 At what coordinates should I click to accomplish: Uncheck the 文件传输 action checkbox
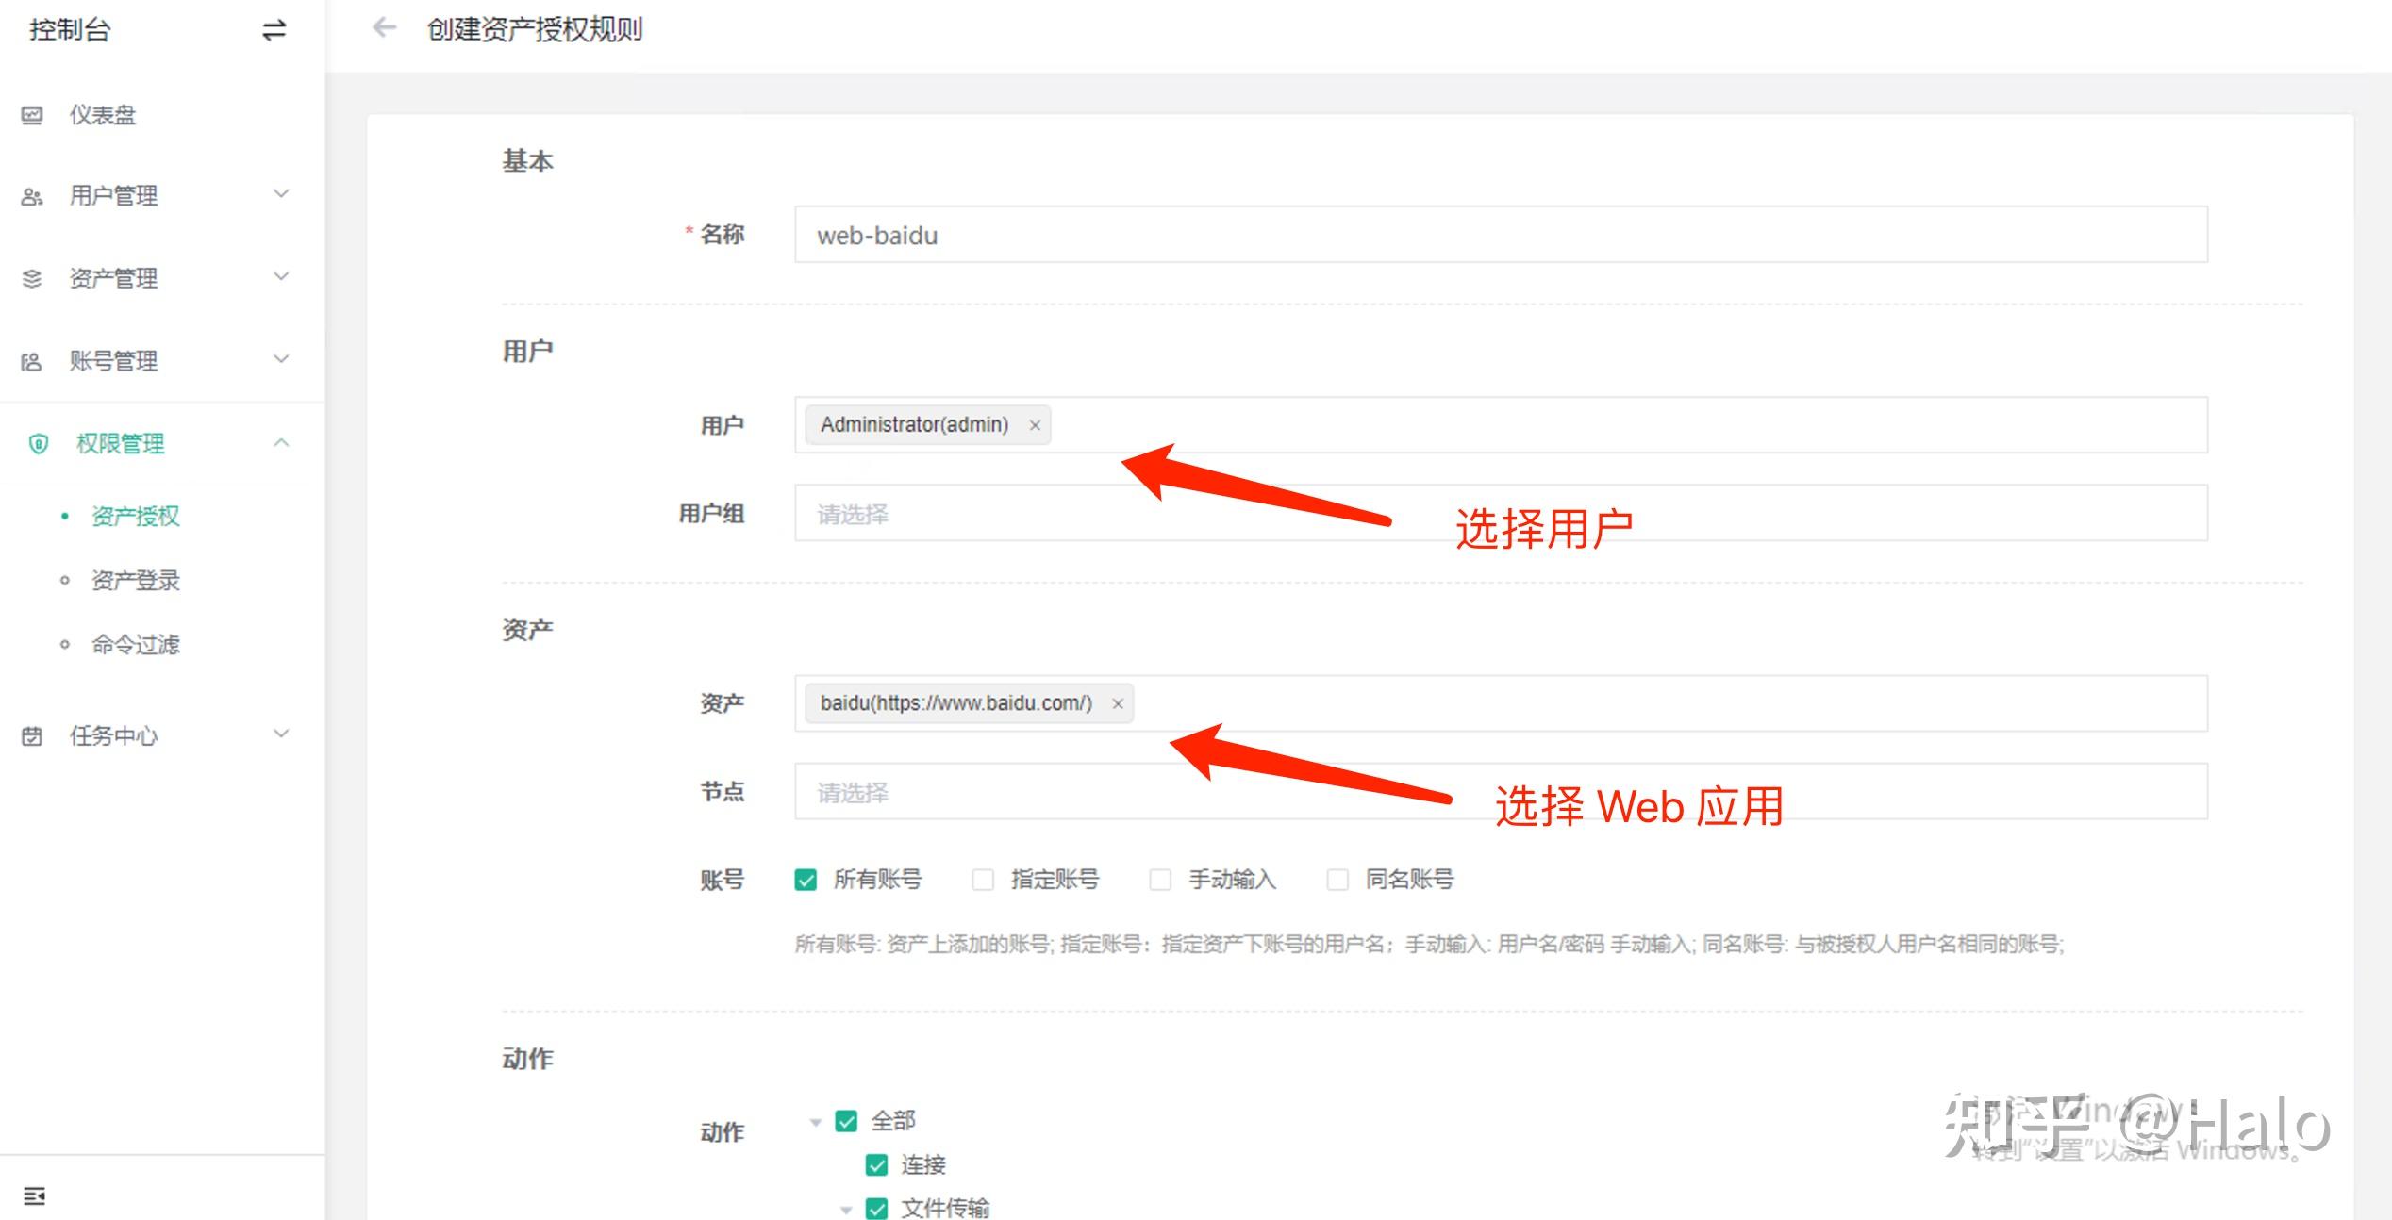(x=876, y=1209)
